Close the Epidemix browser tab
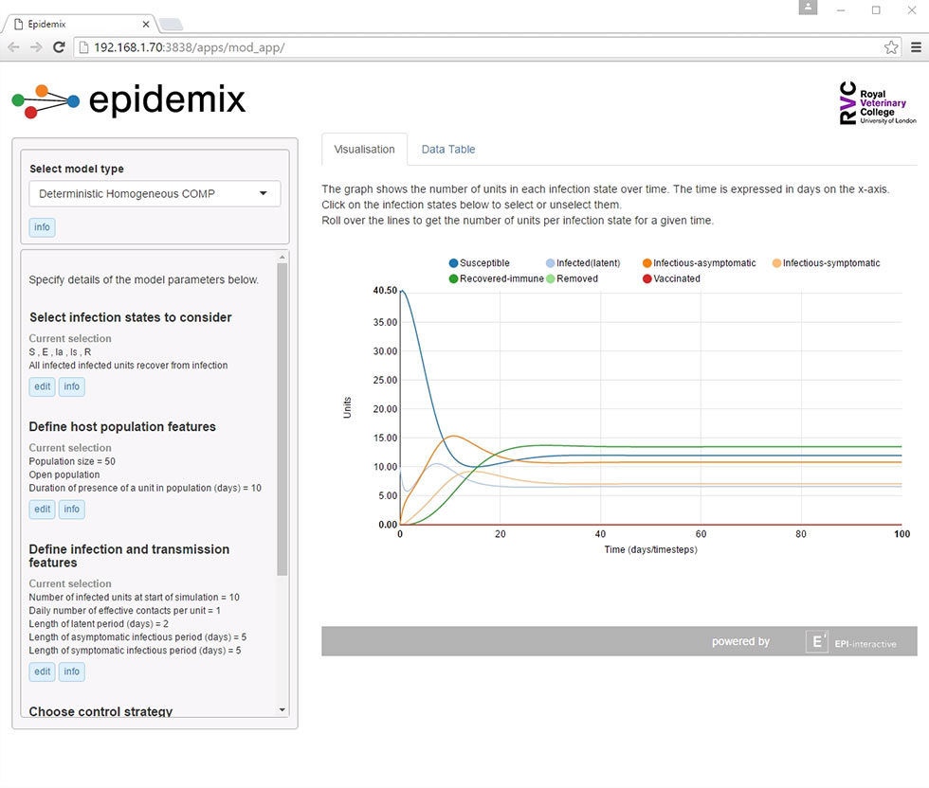This screenshot has height=788, width=929. 146,25
